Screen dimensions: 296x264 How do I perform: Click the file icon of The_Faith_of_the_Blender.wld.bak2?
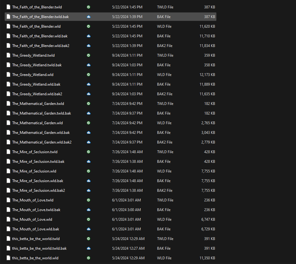[8, 46]
